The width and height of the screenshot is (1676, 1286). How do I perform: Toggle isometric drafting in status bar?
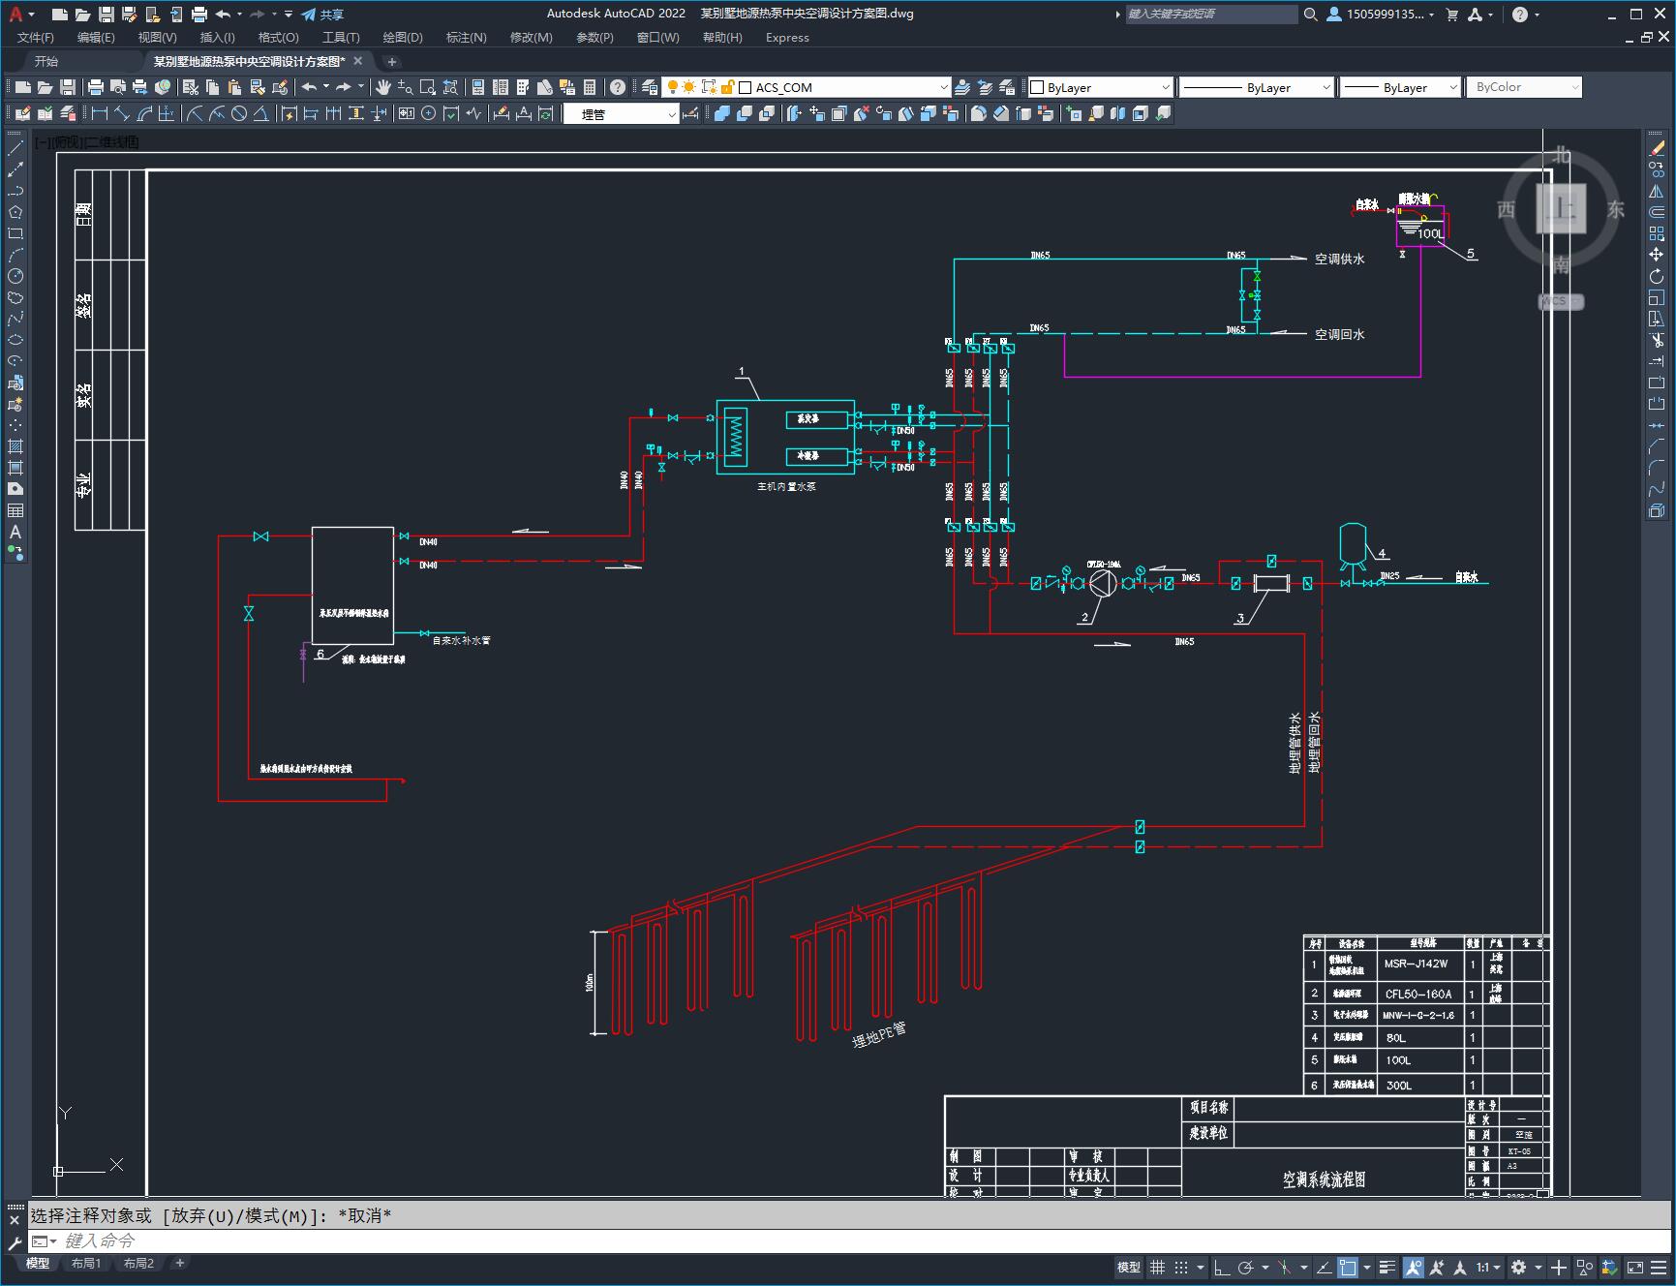click(x=1284, y=1267)
